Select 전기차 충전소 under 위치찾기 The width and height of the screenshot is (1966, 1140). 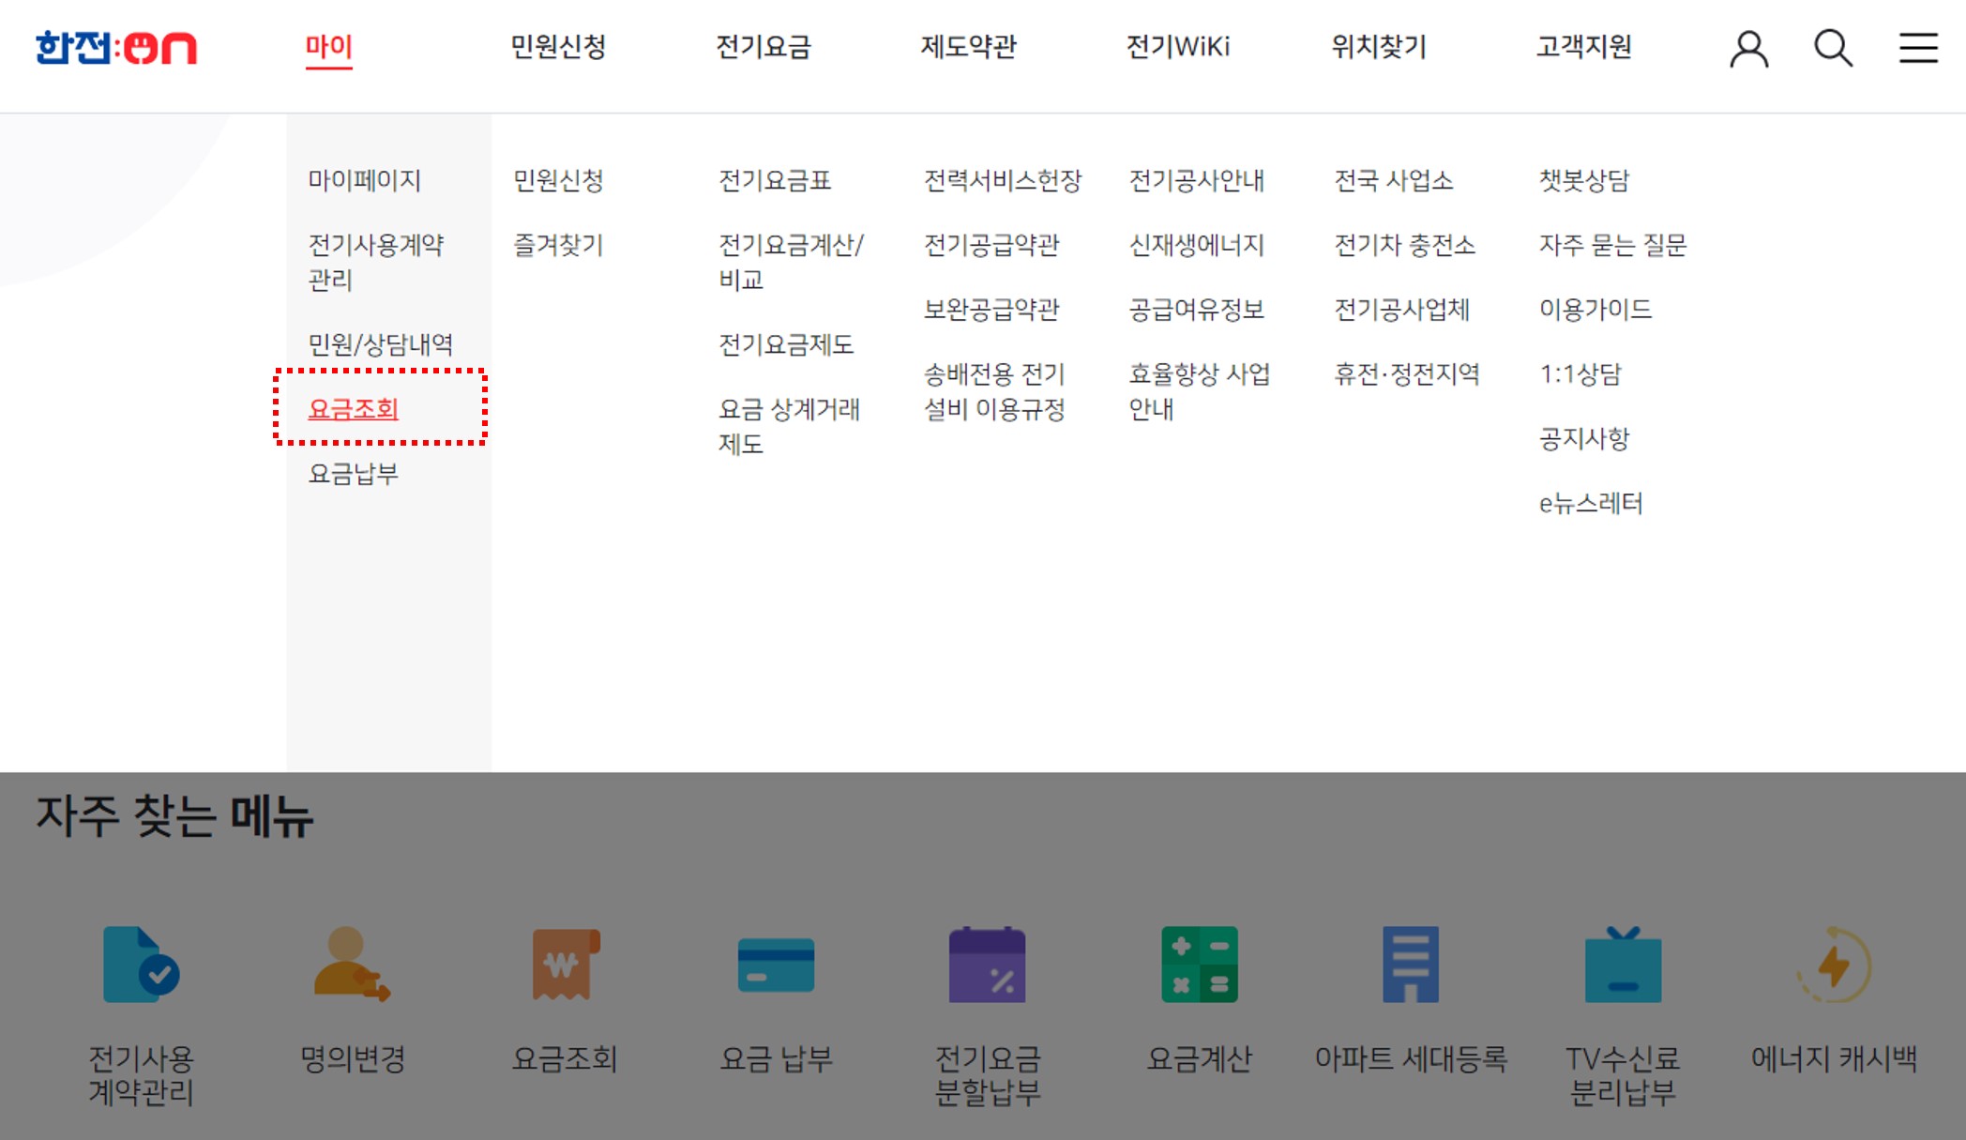pos(1404,245)
